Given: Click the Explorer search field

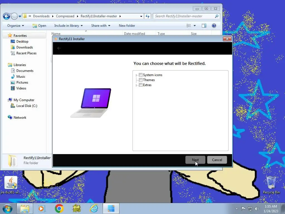Looking at the screenshot, I should pyautogui.click(x=184, y=16).
